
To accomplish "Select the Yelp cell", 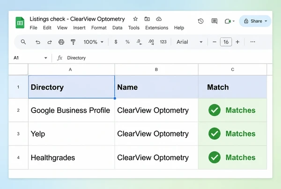I will [x=71, y=134].
